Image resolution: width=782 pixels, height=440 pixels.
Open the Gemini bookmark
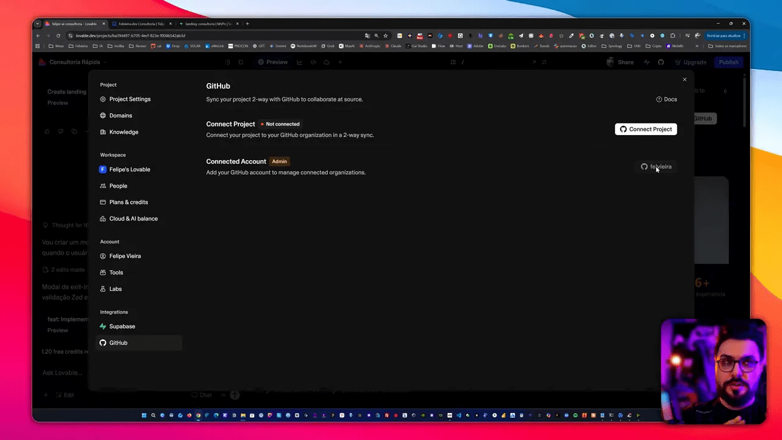[x=278, y=46]
